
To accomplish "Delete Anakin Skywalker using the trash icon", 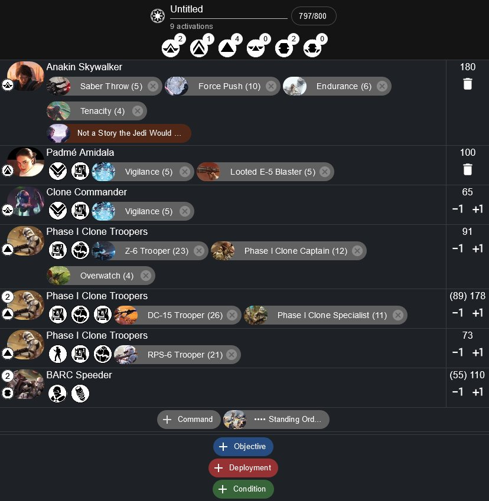I will point(467,84).
